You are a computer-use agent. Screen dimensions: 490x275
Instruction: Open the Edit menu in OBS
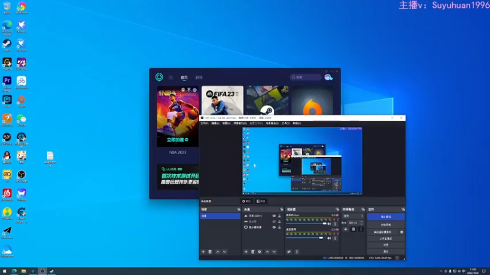click(216, 123)
